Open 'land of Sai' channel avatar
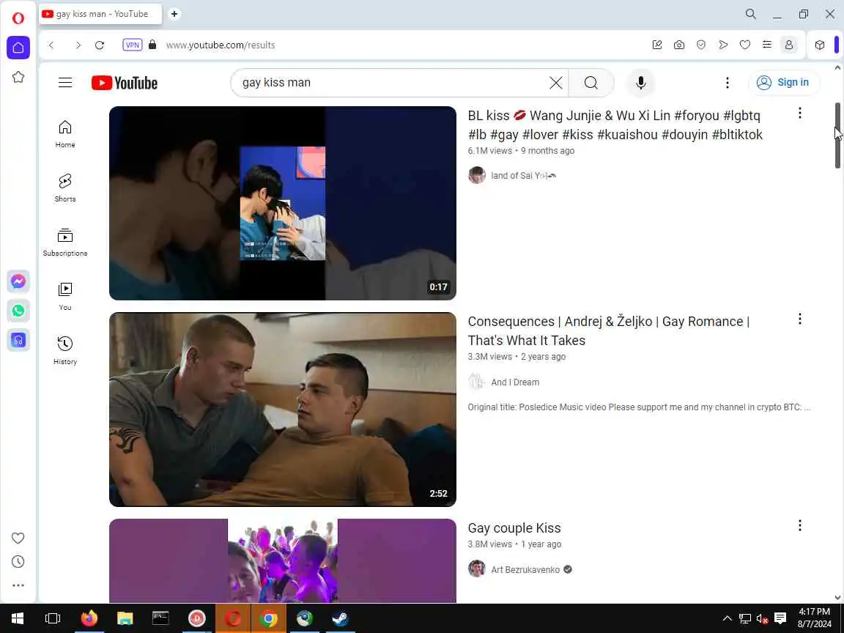This screenshot has width=844, height=633. [477, 176]
